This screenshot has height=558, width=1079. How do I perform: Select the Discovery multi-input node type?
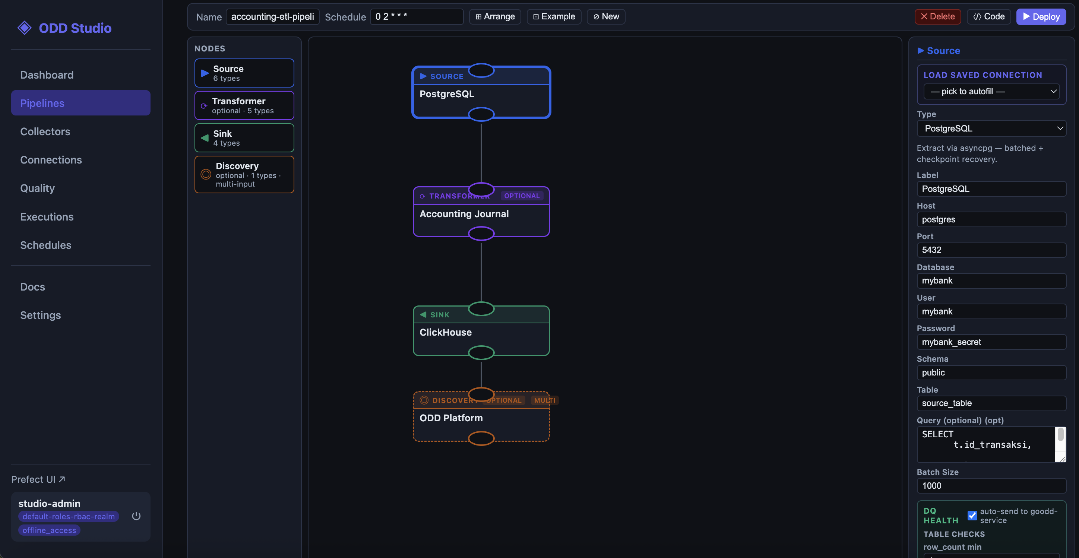click(x=244, y=174)
